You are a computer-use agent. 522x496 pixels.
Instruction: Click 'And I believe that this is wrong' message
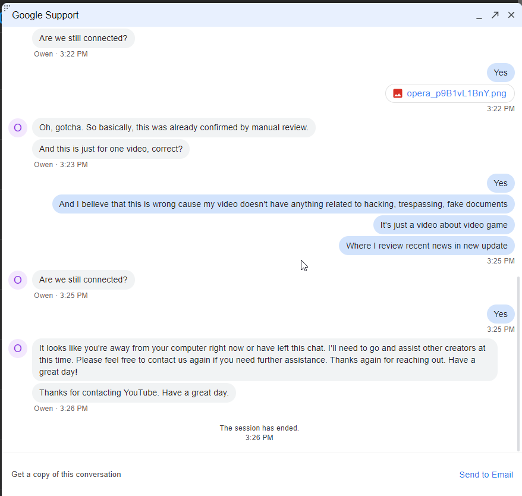pos(284,204)
